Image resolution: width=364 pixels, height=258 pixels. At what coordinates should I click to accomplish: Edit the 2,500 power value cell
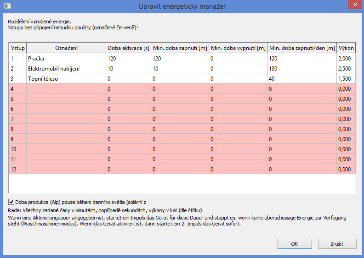[346, 69]
